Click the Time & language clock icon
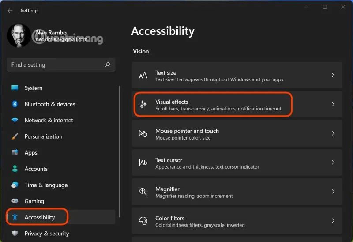Image resolution: width=353 pixels, height=242 pixels. [15, 185]
